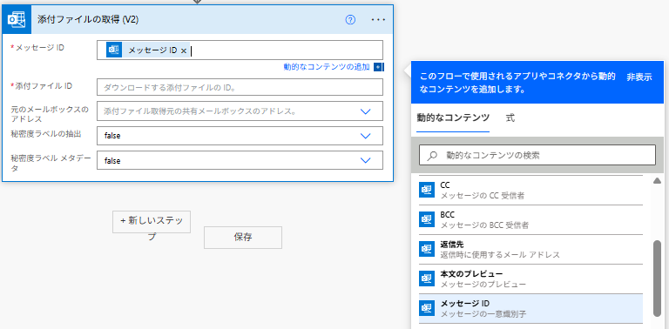Click the Outlook icon next to 本文のプレビュー

point(426,279)
